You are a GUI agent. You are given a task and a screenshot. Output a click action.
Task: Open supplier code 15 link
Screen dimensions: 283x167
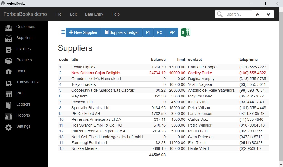[x=61, y=148]
